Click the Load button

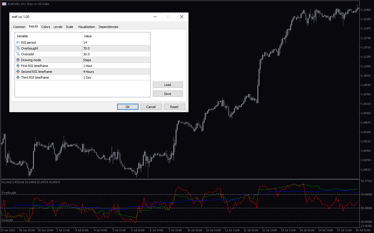[168, 85]
